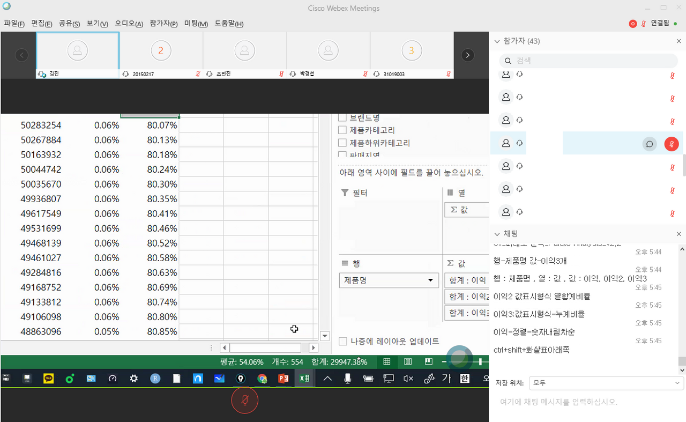Collapse the 참가자 panel
The height and width of the screenshot is (422, 686).
[x=497, y=41]
